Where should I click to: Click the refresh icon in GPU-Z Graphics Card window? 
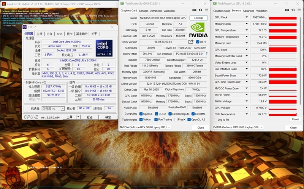pyautogui.click(x=200, y=10)
